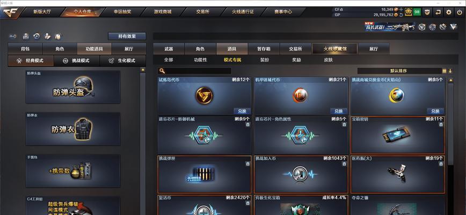466x215 pixels.
Task: Open the settings gear icon
Action: (x=448, y=12)
